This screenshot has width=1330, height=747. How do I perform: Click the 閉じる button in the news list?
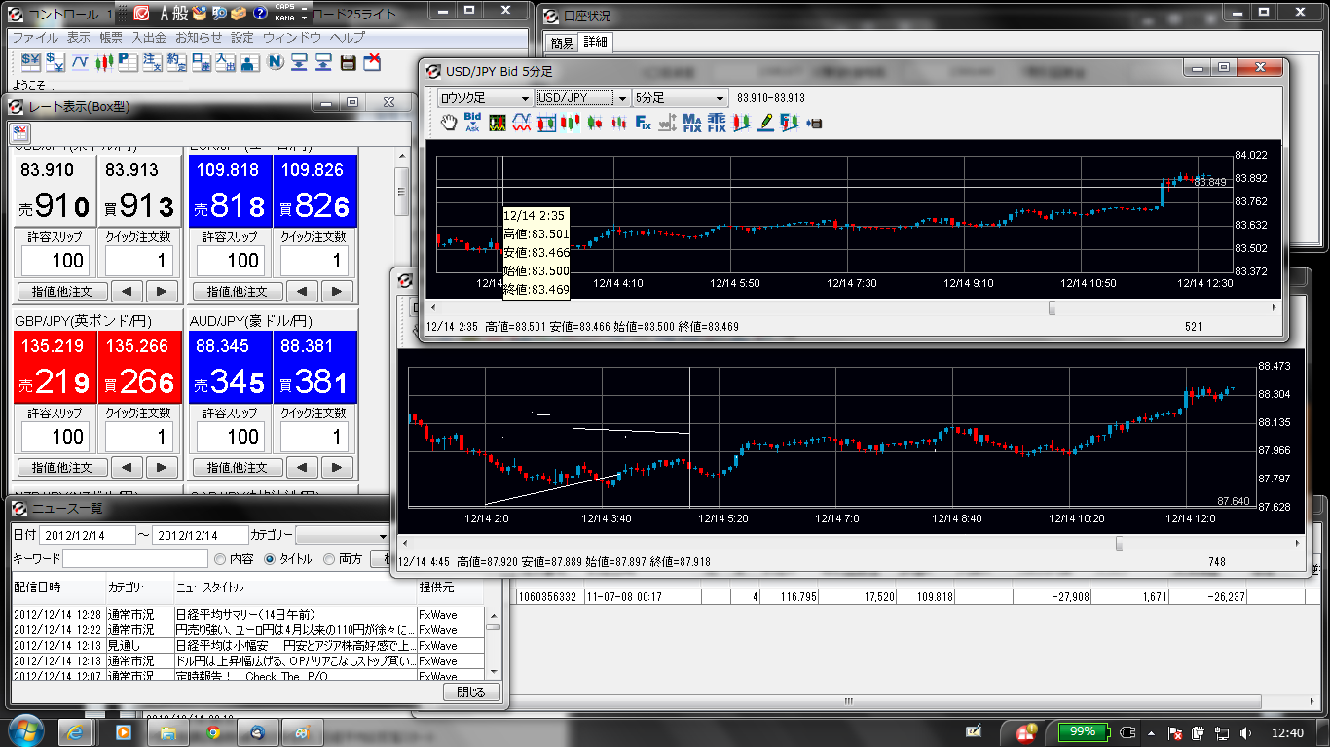[471, 693]
